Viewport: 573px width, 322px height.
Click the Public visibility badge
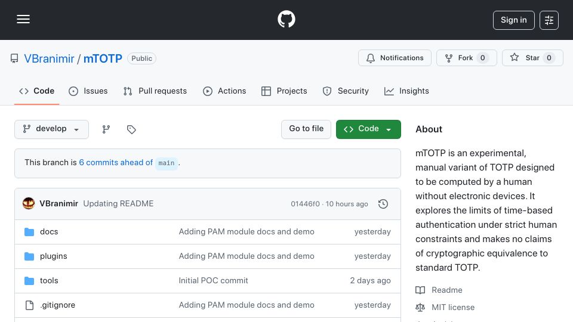pos(142,58)
